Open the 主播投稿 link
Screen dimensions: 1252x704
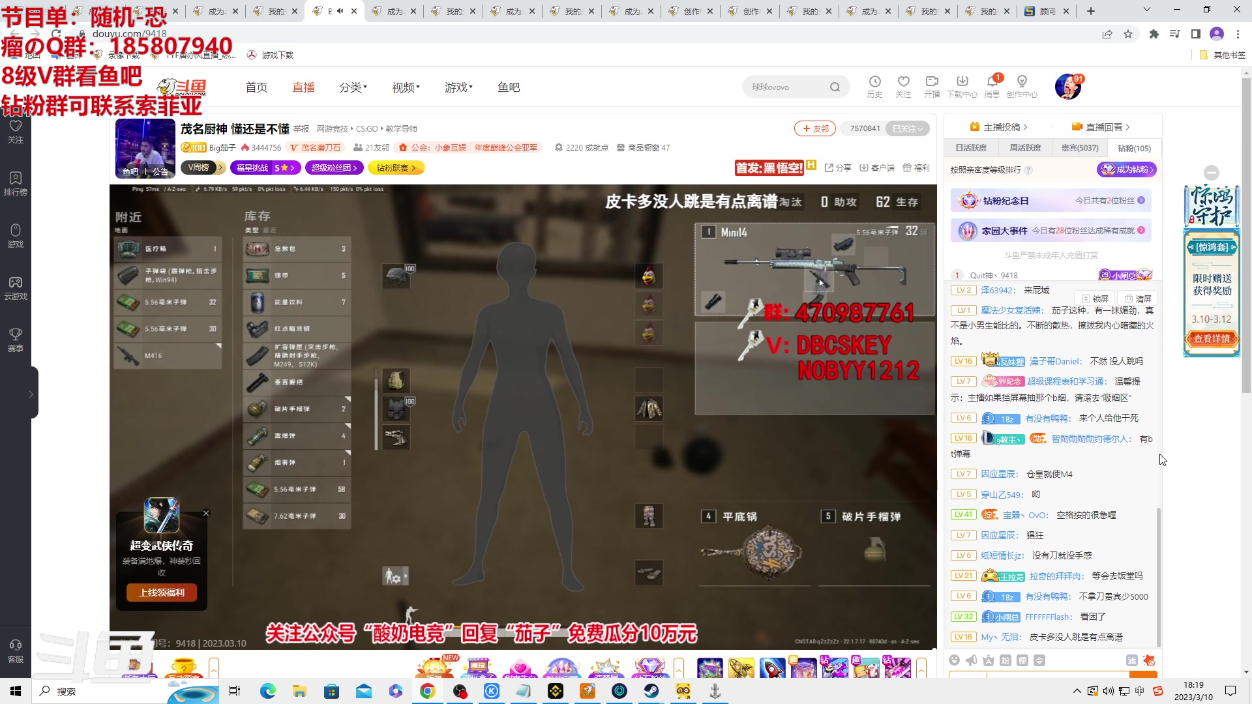(998, 127)
